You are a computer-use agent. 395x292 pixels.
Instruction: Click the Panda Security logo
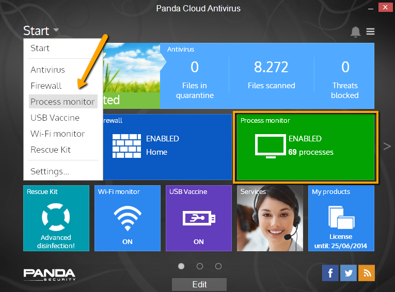(x=50, y=274)
